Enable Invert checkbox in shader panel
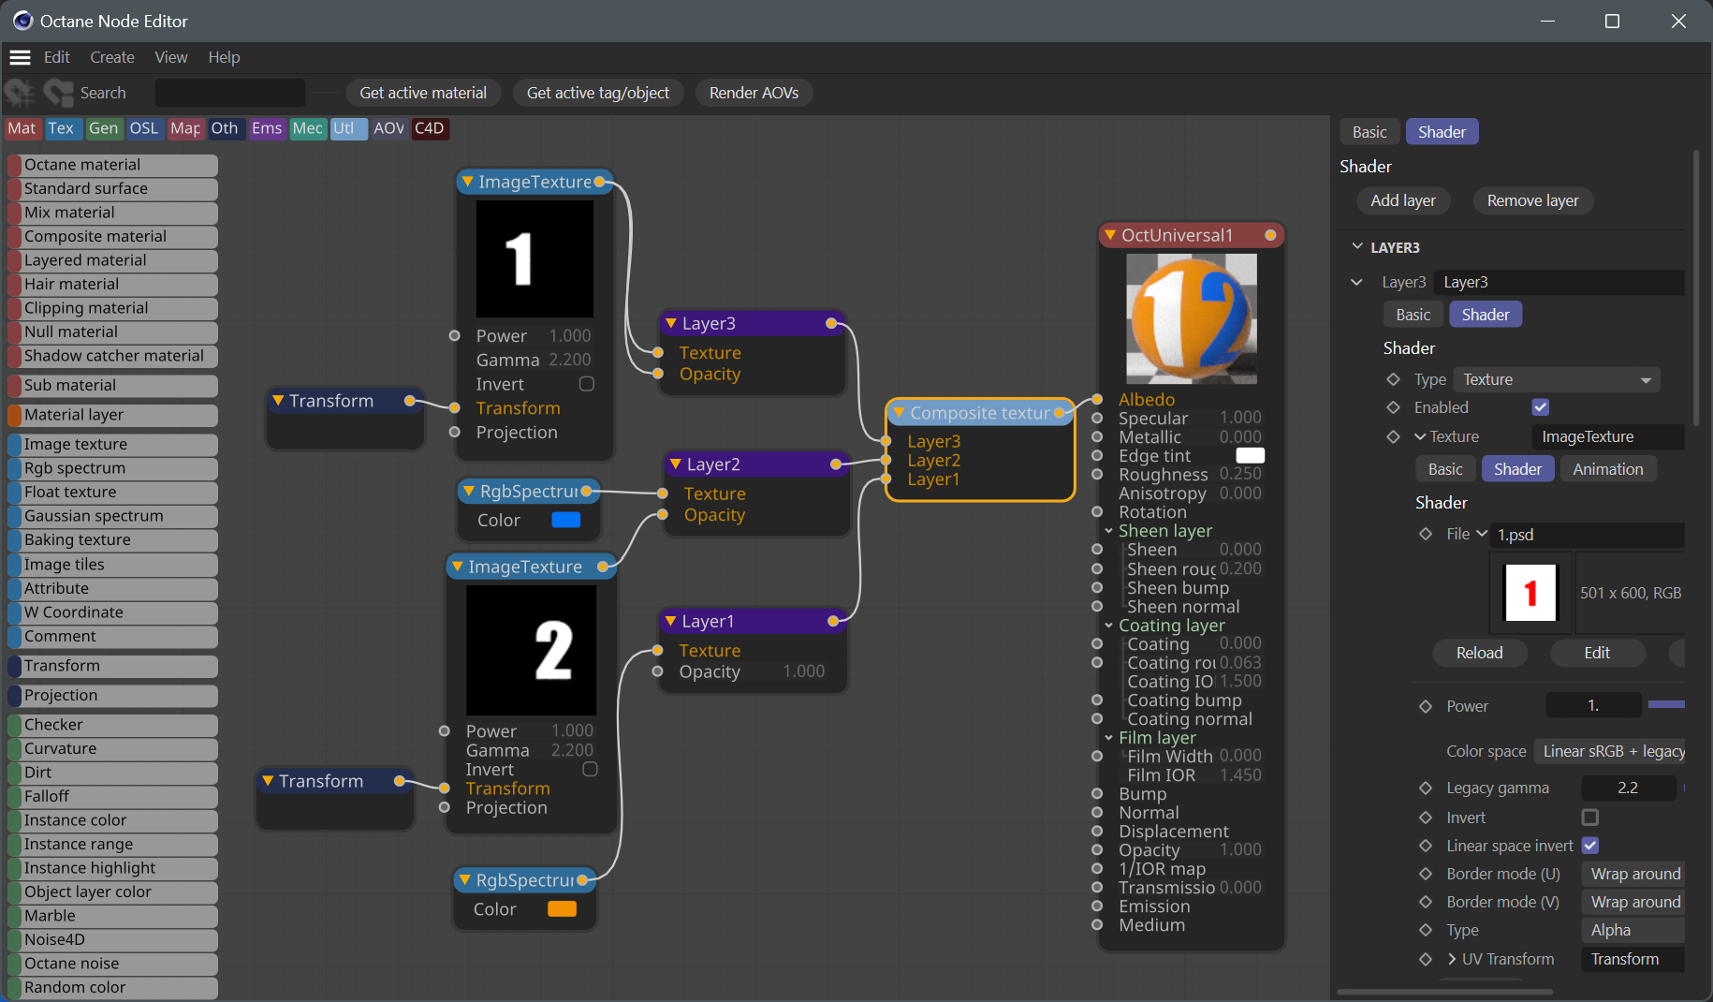 click(1589, 818)
